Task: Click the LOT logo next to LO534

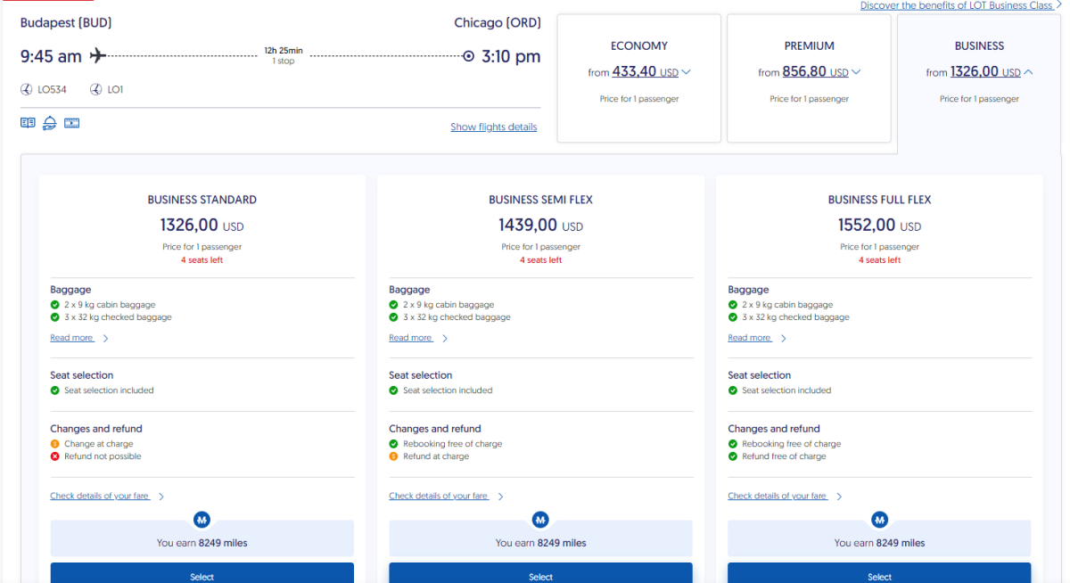Action: [26, 89]
